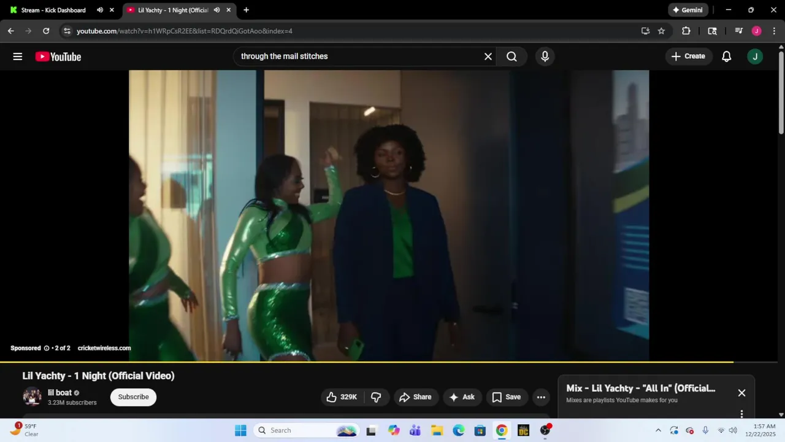Open File Explorer from the taskbar

(437, 430)
